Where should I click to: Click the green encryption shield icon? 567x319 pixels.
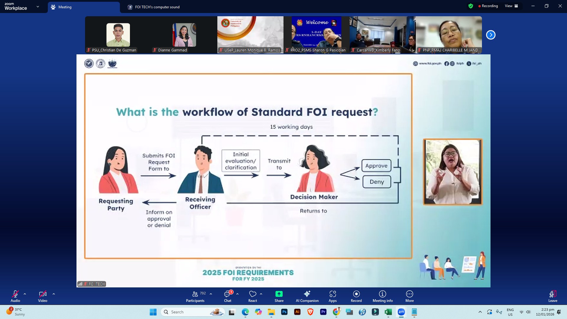coord(471,6)
